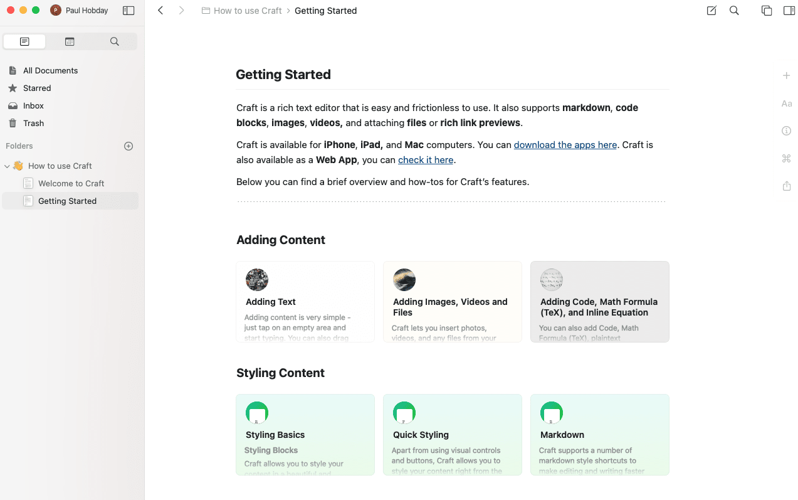Click the share/export icon on the right
Image resolution: width=798 pixels, height=500 pixels.
click(787, 186)
